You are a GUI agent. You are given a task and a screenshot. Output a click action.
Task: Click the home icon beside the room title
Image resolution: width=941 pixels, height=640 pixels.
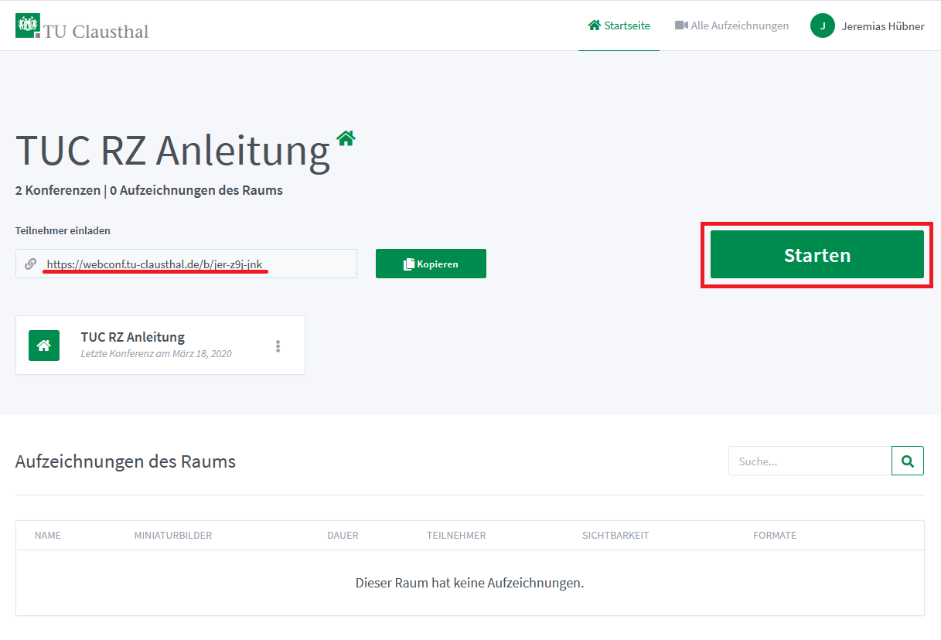coord(346,138)
